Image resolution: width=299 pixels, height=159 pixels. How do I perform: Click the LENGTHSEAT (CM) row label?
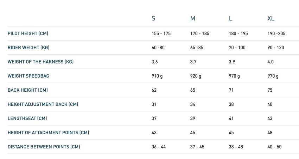tap(27, 118)
